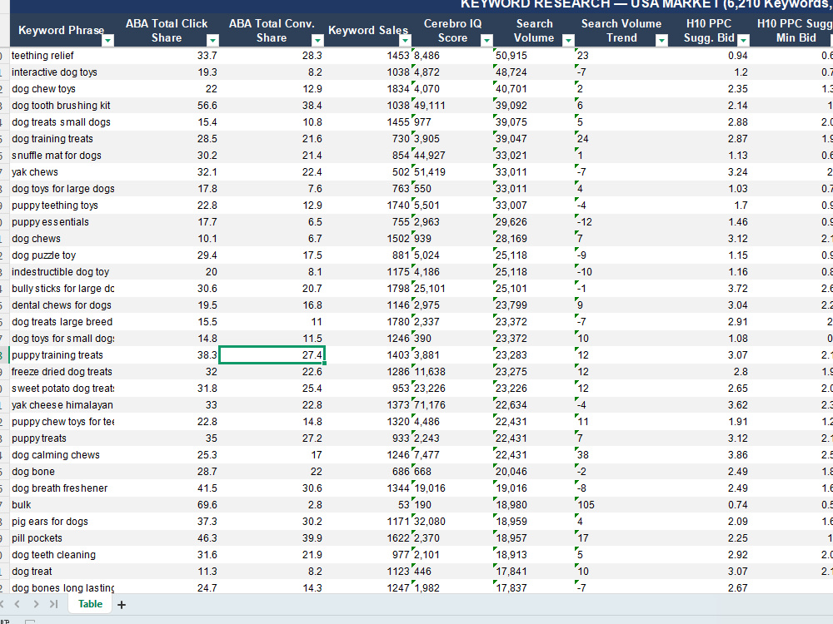The height and width of the screenshot is (624, 833).
Task: Select click share value 56.6 for tooth brushing kit
Action: tap(167, 105)
